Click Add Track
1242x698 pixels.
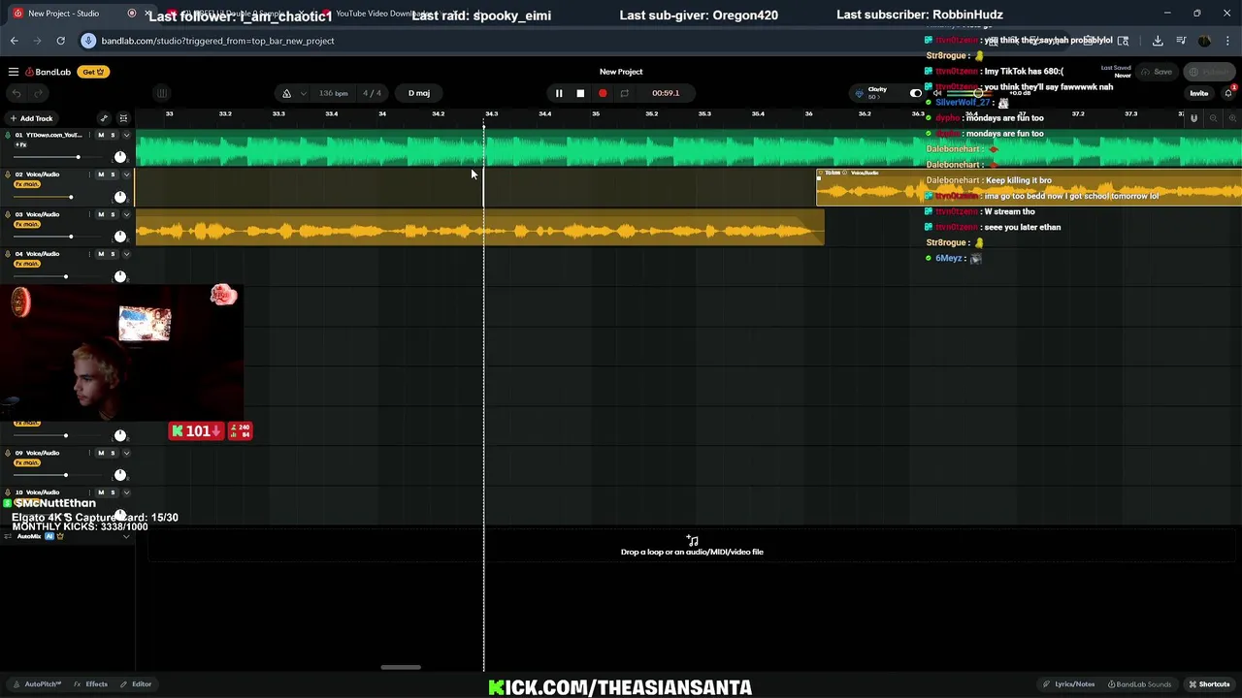pos(31,118)
